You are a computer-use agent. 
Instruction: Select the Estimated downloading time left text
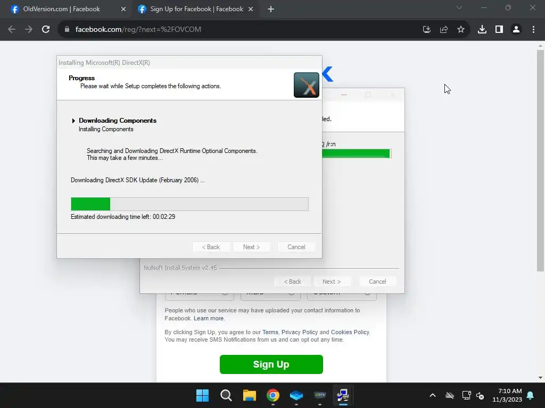(x=123, y=217)
